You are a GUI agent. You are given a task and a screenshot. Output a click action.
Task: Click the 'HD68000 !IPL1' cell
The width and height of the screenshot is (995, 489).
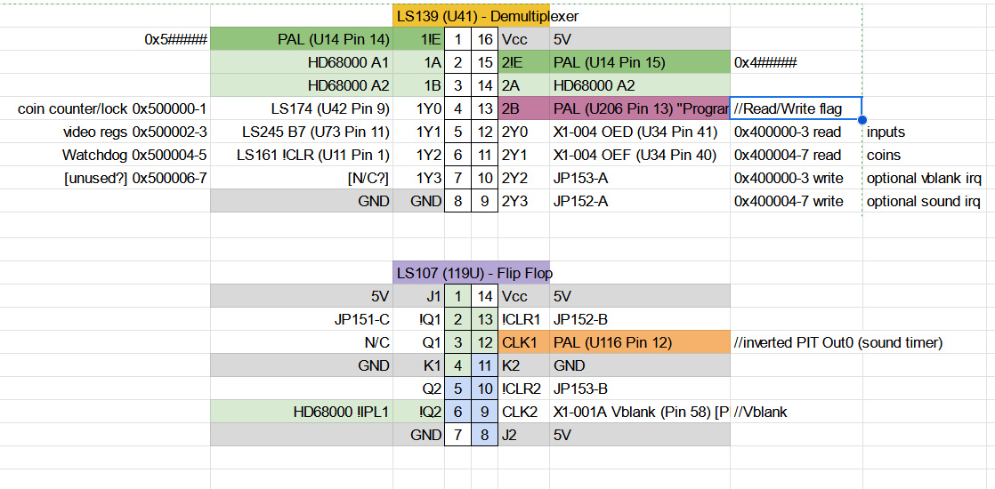(x=302, y=412)
